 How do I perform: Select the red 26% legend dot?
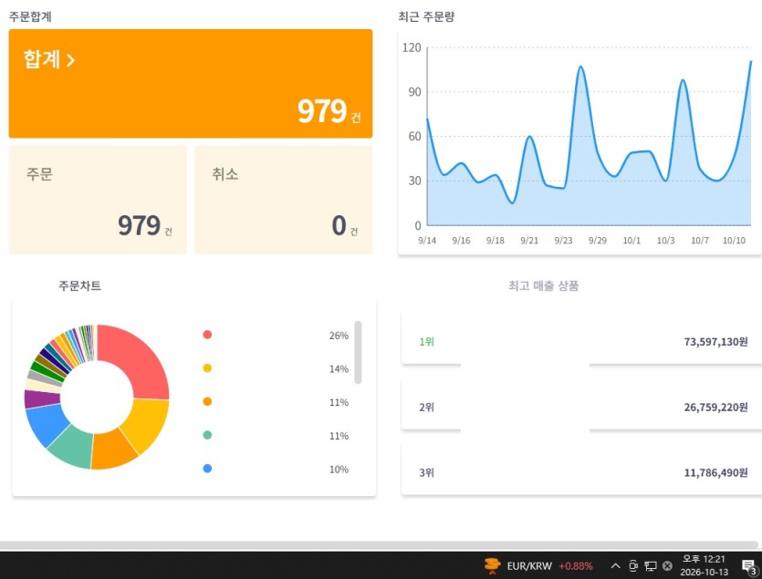point(207,335)
